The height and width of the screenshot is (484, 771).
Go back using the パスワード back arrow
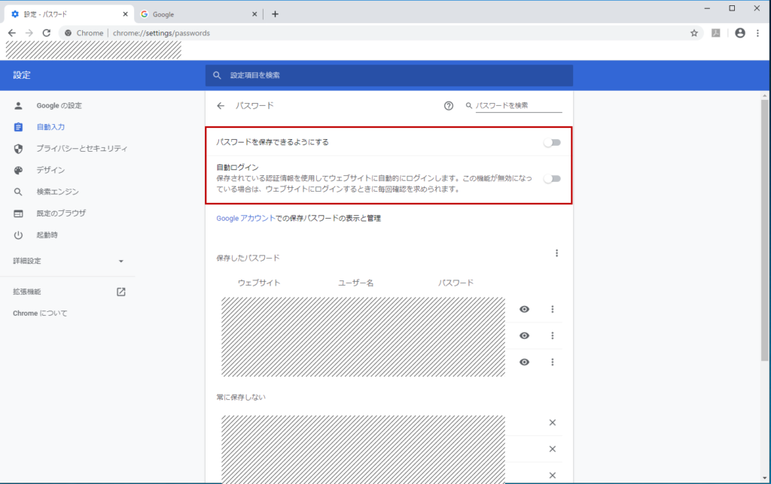tap(221, 105)
